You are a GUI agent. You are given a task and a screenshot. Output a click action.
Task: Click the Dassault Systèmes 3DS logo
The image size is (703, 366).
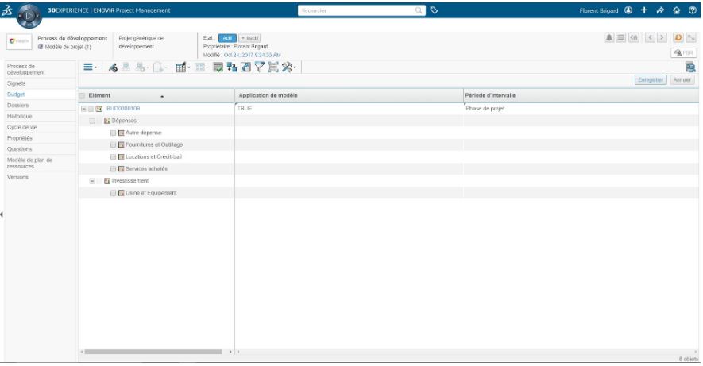[x=6, y=11]
